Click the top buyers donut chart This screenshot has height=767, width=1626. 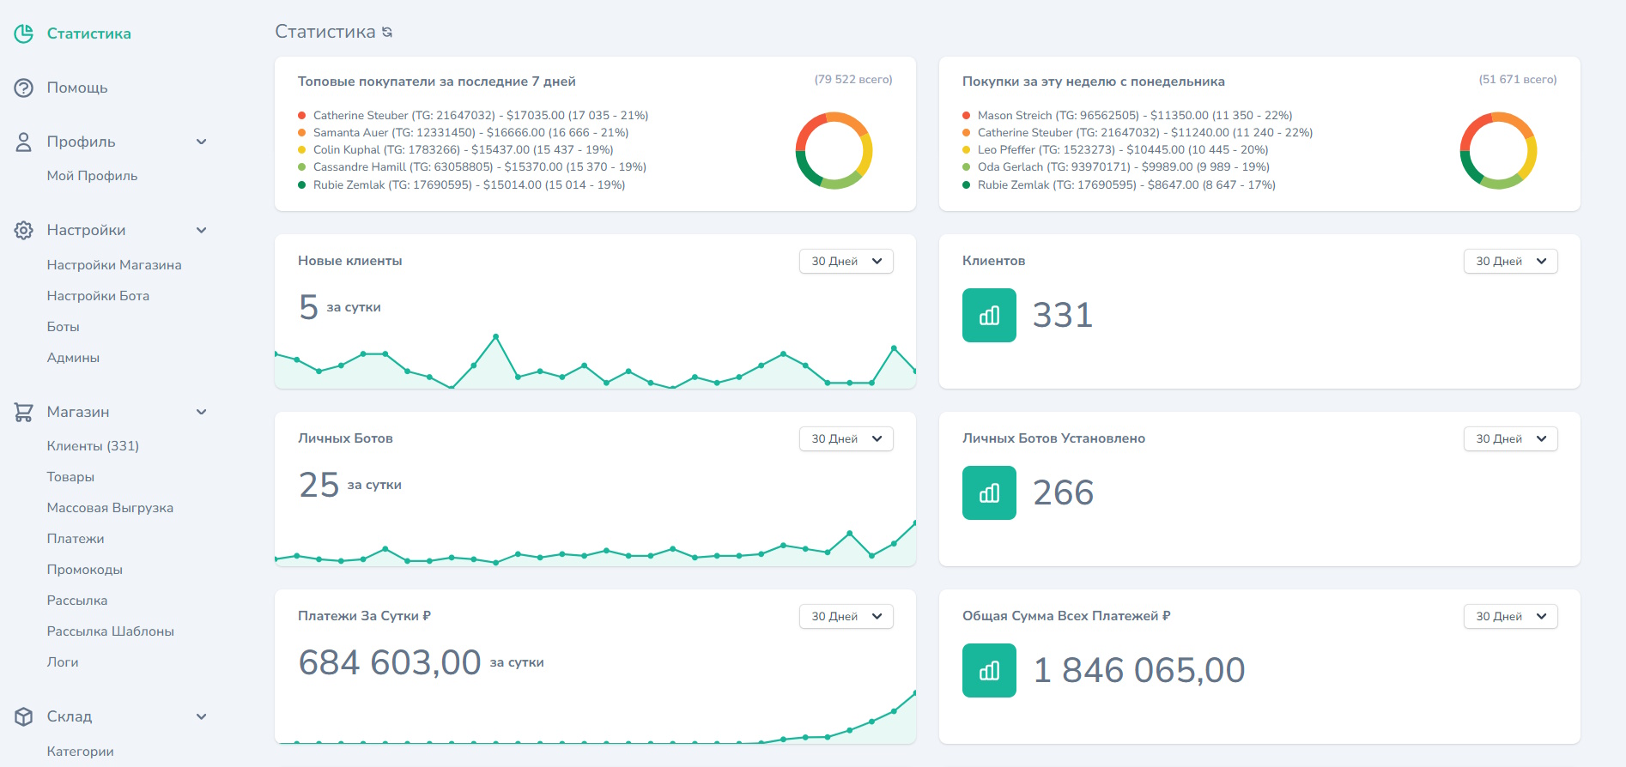pos(834,151)
